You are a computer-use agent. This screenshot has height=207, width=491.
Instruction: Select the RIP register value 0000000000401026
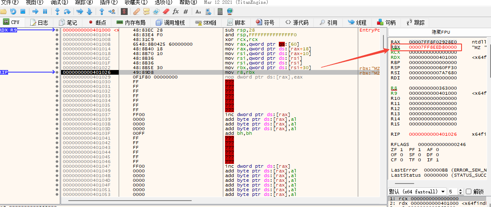[433, 134]
